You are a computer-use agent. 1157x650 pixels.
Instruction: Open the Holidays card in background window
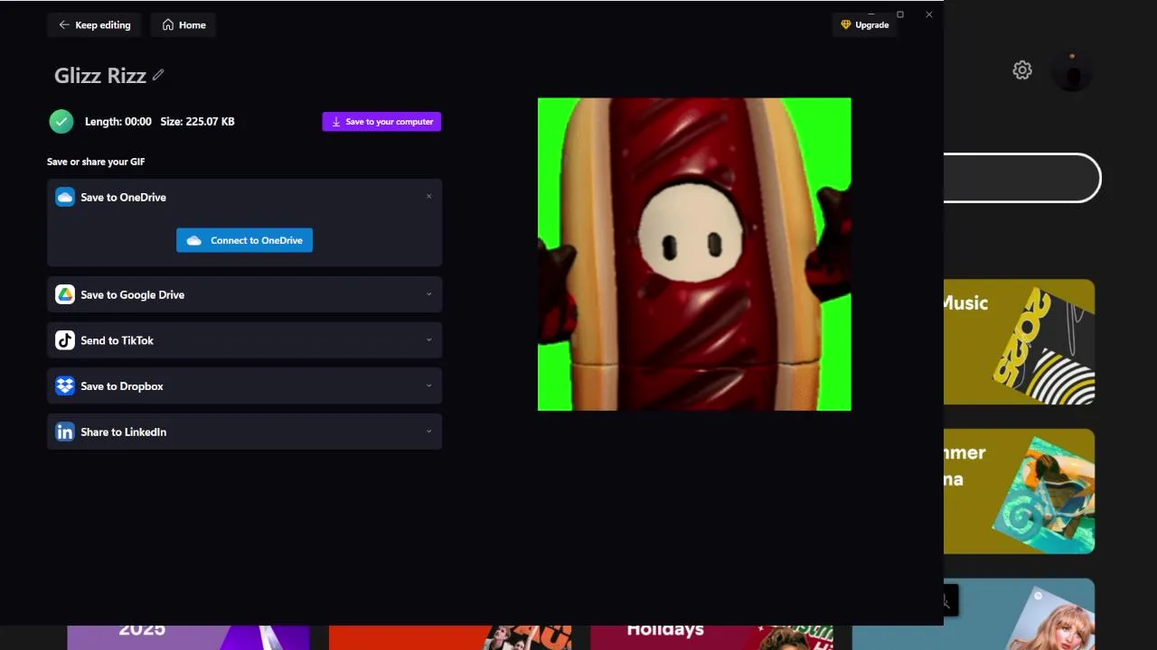pos(711,637)
